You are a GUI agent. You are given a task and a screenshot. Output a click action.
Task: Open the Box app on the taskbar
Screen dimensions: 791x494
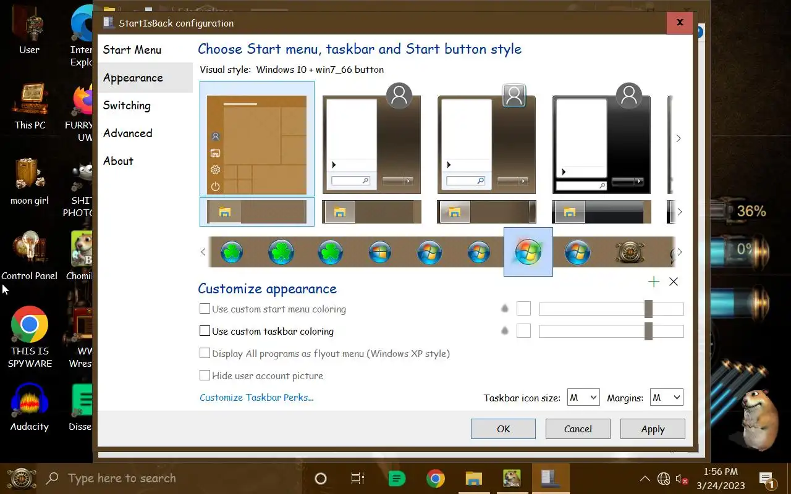click(512, 479)
